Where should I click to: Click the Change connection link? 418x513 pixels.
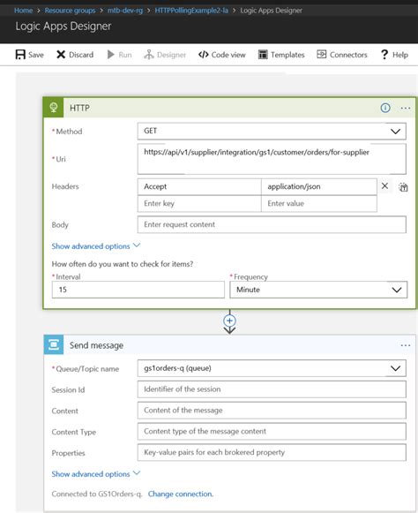pyautogui.click(x=181, y=494)
